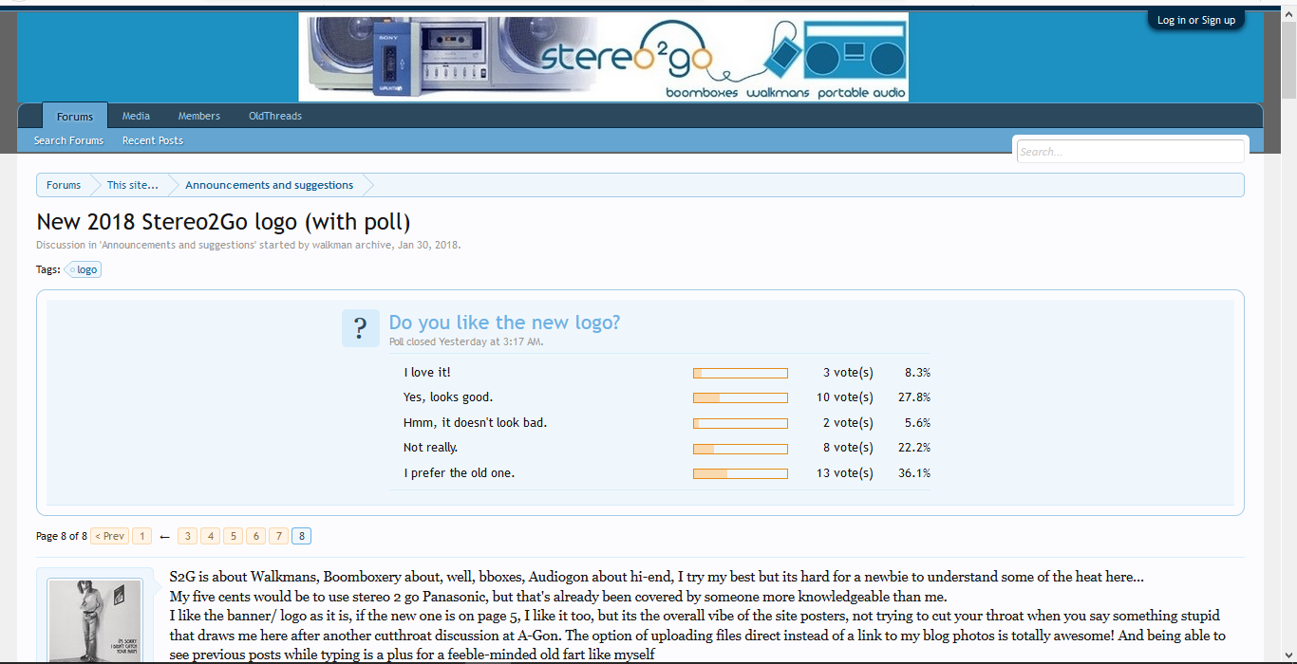The image size is (1297, 664).
Task: Click the 'I love it!' poll option text
Action: point(427,373)
